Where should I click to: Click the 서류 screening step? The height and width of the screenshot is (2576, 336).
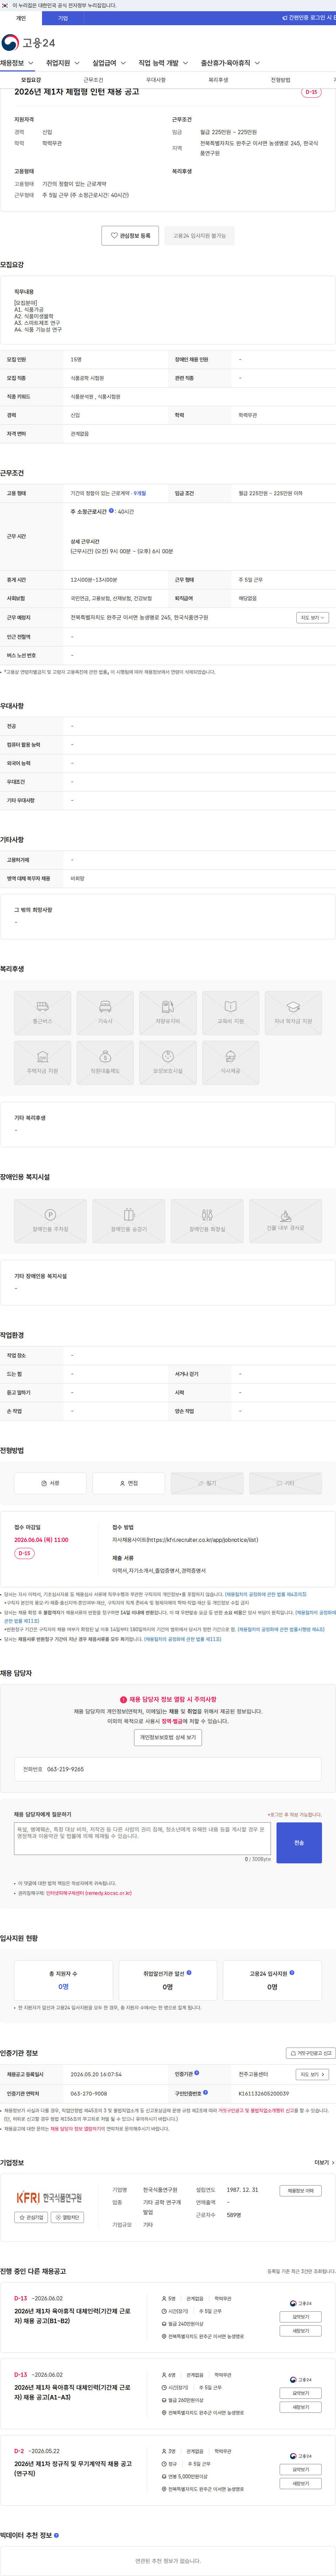50,1483
